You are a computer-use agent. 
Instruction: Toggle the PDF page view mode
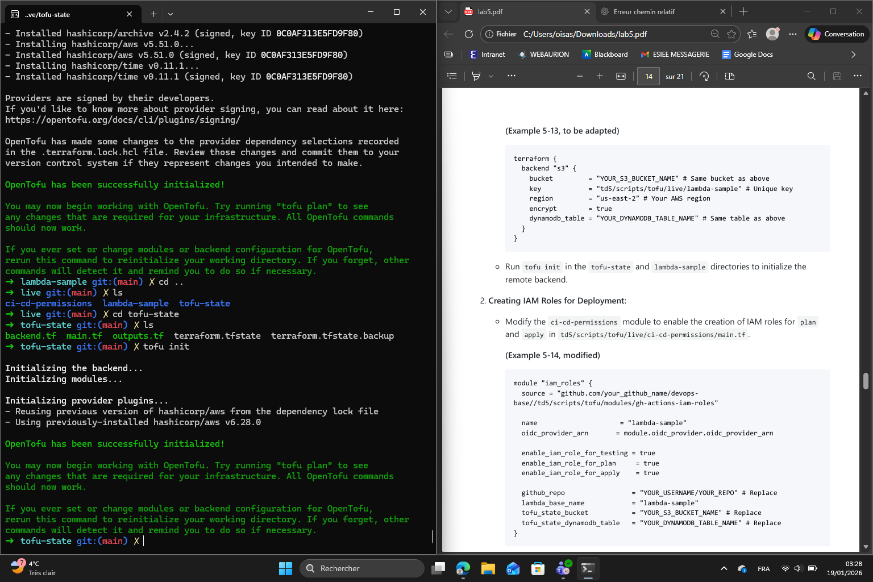[730, 76]
